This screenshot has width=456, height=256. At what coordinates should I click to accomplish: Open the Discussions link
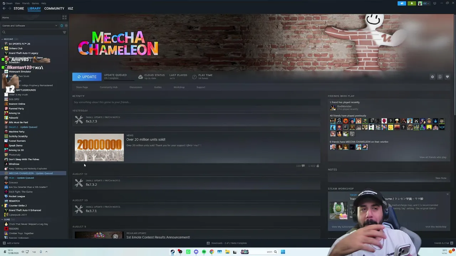click(136, 87)
